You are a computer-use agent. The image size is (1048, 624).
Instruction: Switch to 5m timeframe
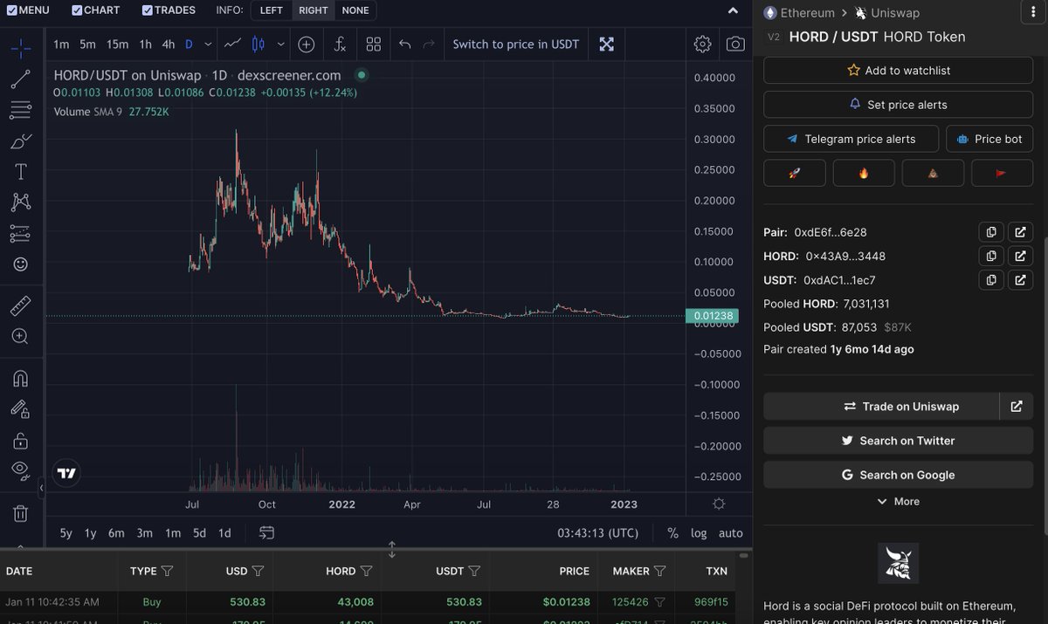coord(87,45)
